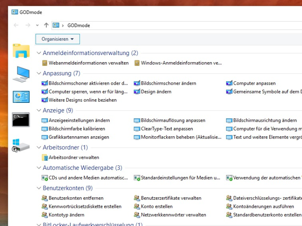Click the Konto erstellen icon
Screen dimensions: 302x226
[x=137, y=206]
